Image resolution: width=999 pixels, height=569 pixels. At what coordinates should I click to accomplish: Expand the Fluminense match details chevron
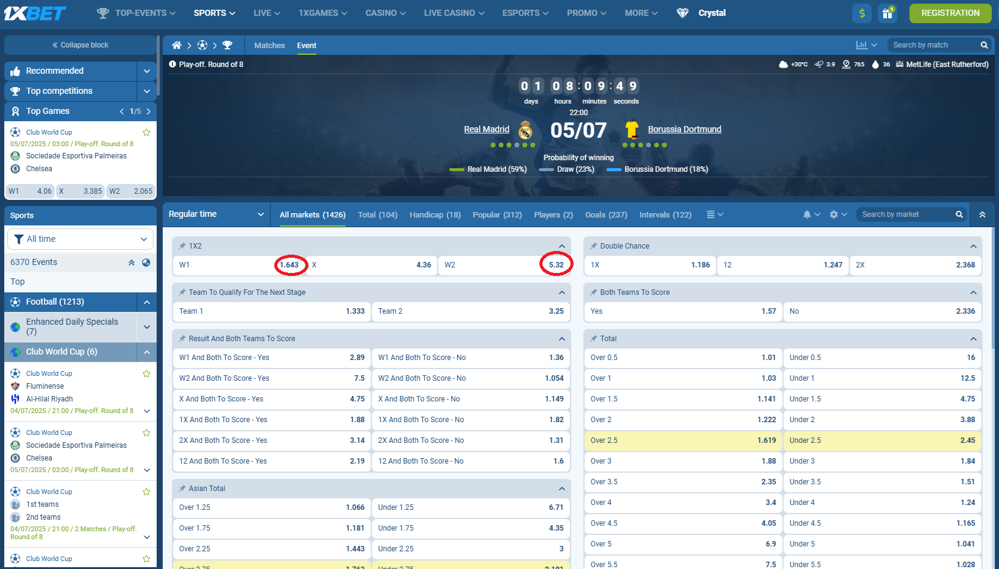pyautogui.click(x=147, y=411)
